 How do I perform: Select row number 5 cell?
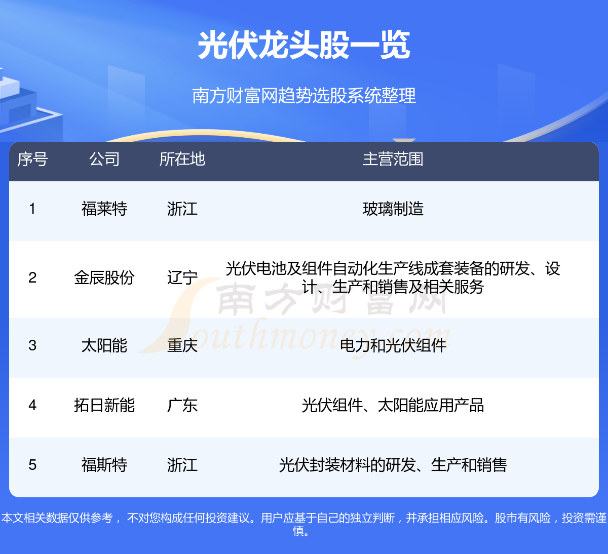32,465
